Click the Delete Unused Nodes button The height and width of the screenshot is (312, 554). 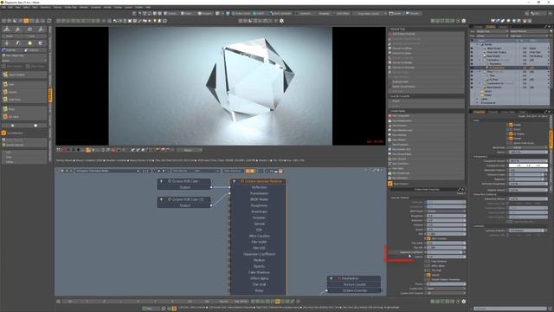(x=427, y=87)
